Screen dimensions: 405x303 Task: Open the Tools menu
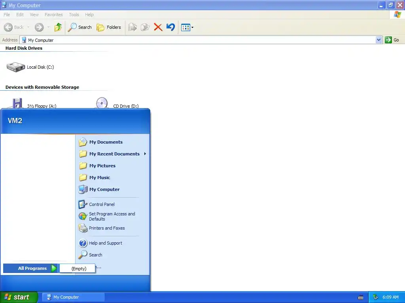click(74, 15)
